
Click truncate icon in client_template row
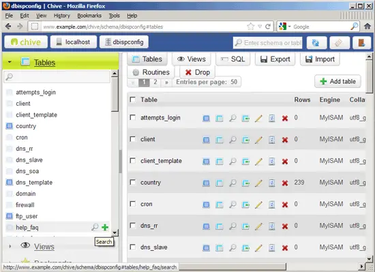(x=271, y=162)
